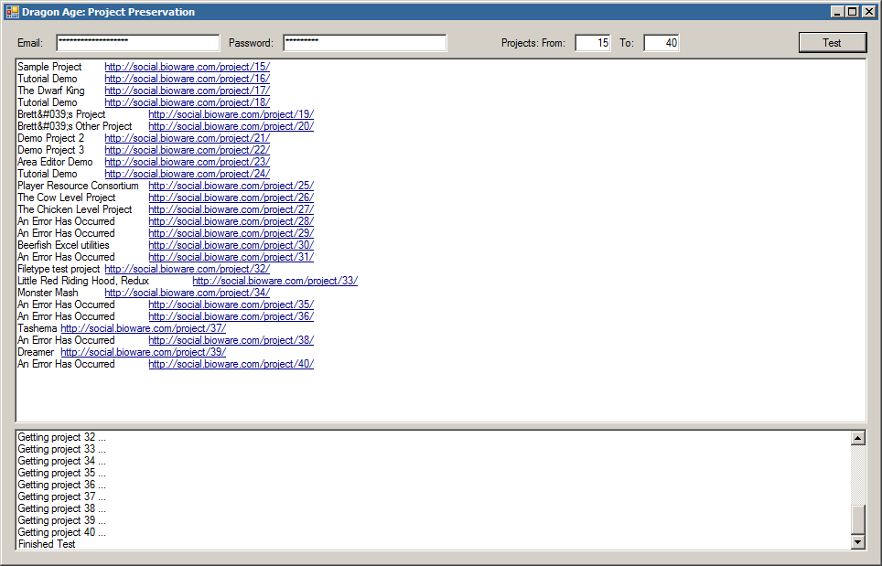The image size is (882, 566).
Task: Click the scrollbar up arrow in the log panel
Action: (x=857, y=437)
